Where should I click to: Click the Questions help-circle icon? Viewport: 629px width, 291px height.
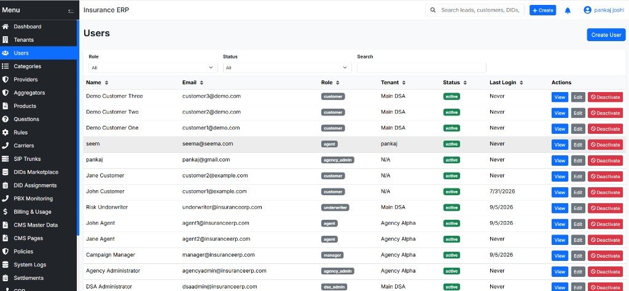pos(5,119)
